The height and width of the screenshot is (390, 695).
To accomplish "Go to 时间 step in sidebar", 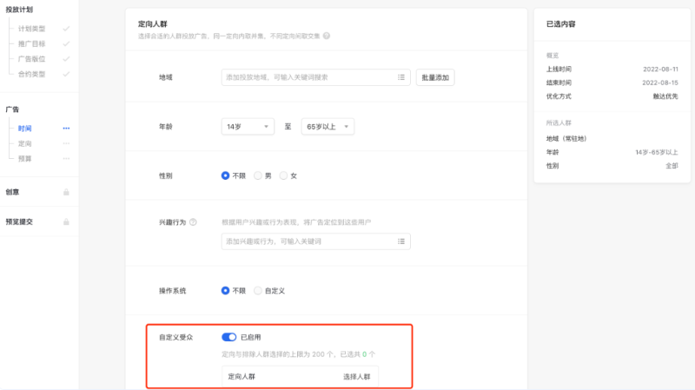I will click(x=25, y=129).
